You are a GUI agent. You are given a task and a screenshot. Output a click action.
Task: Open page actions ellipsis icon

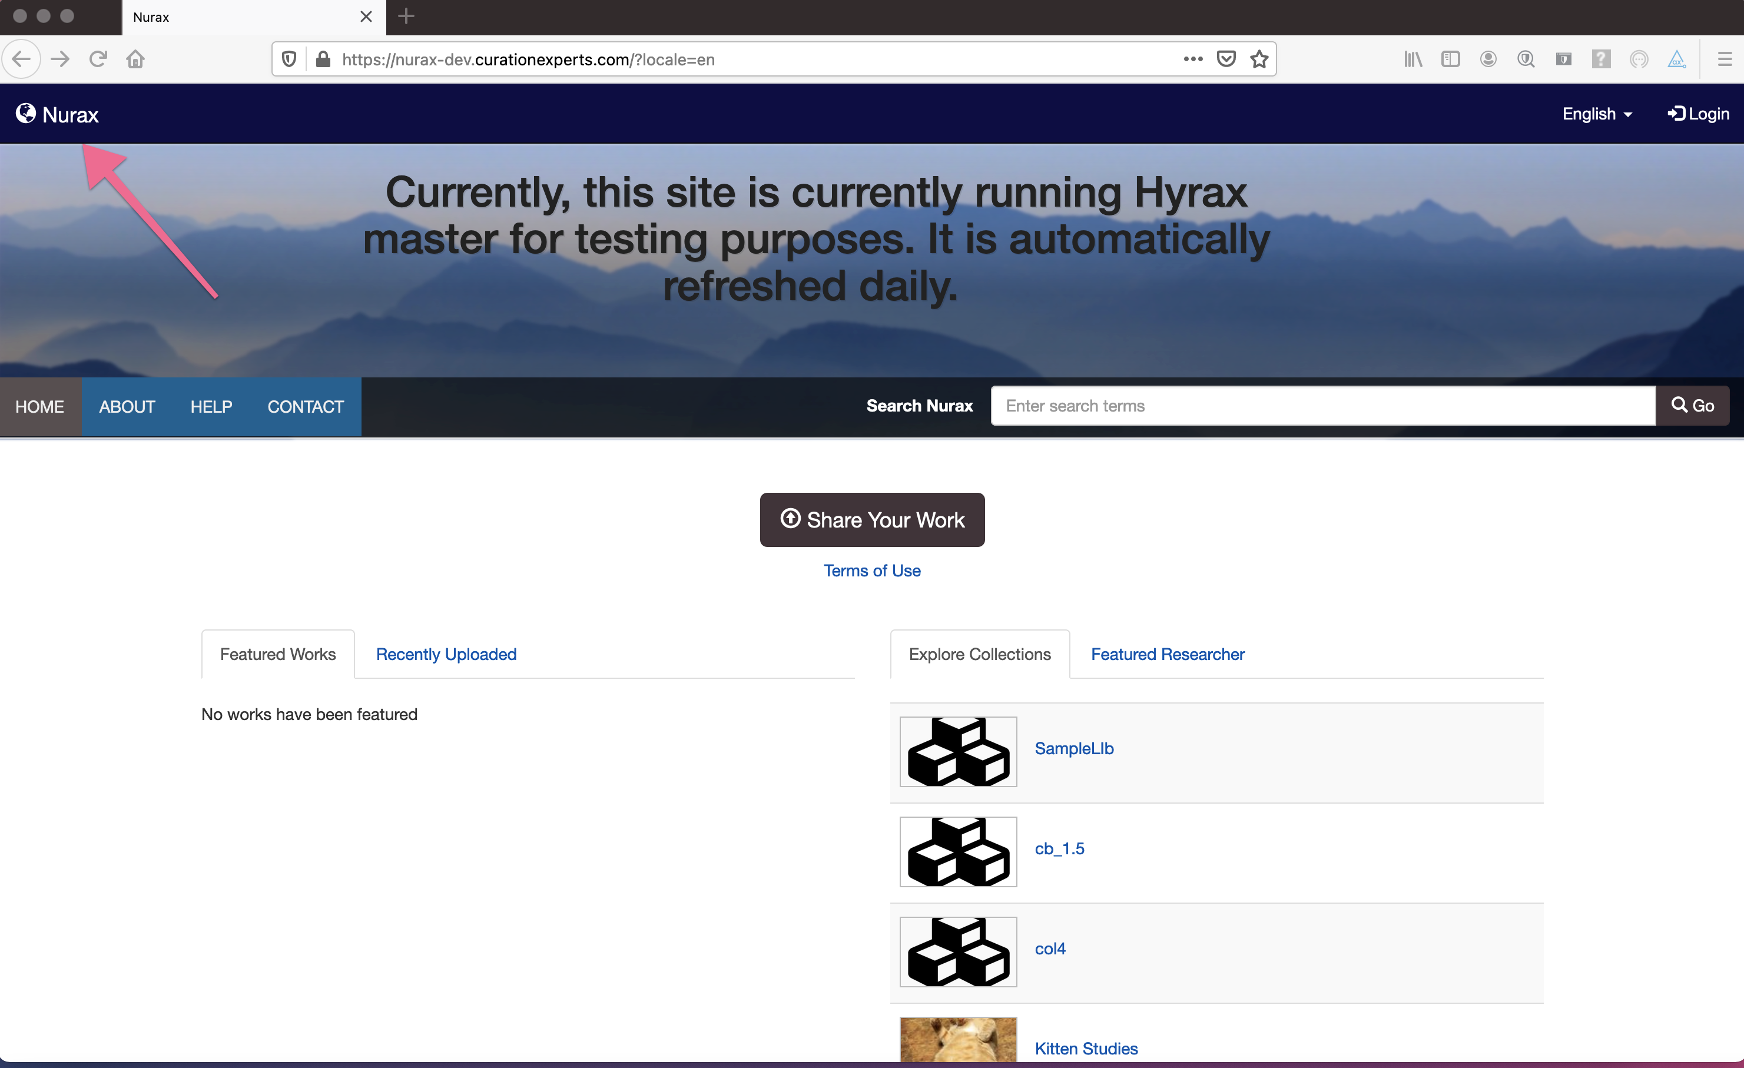[1193, 59]
